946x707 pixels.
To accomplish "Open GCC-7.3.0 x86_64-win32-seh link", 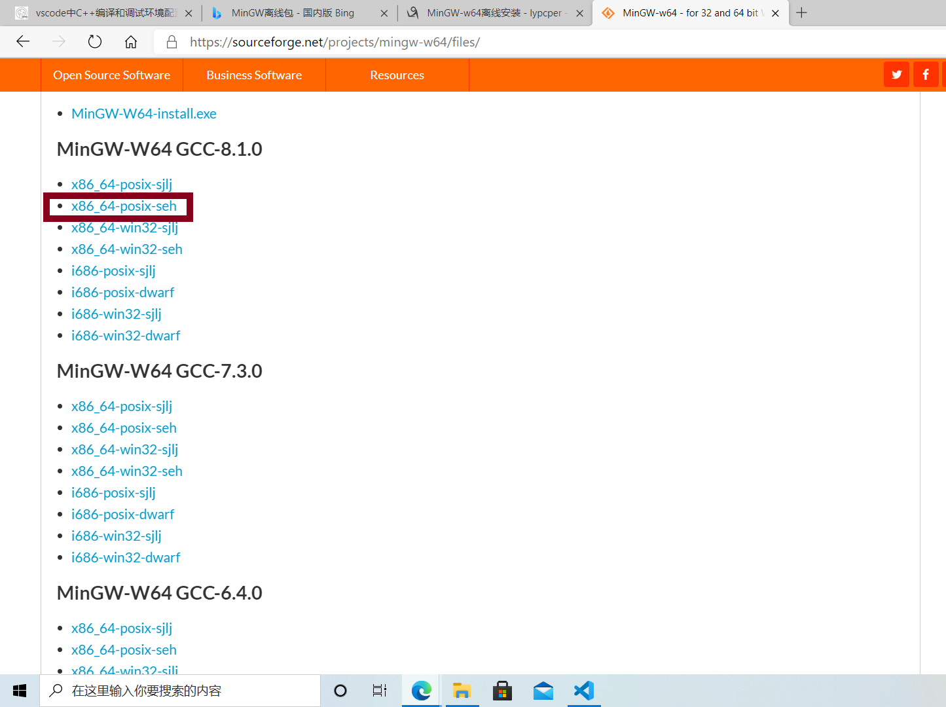I will (x=127, y=471).
